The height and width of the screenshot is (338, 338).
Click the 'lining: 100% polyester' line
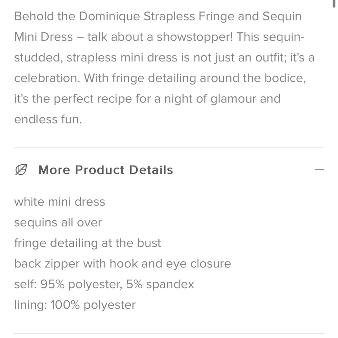(75, 305)
